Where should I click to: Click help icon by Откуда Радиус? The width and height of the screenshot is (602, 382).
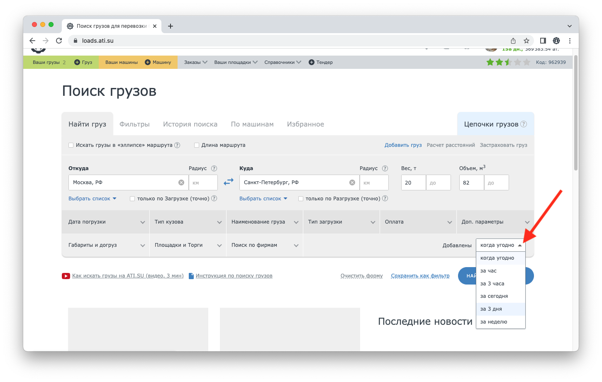[214, 168]
